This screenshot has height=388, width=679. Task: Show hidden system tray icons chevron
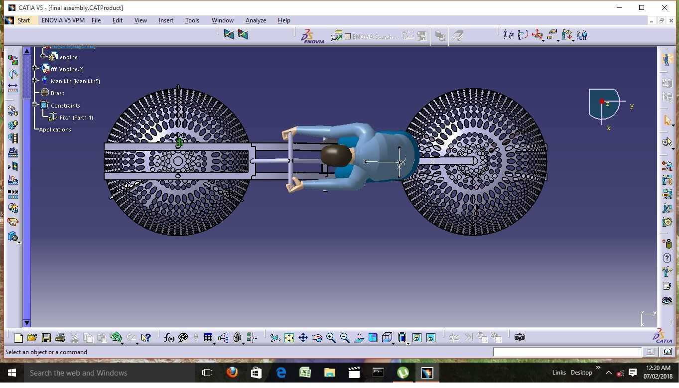click(x=608, y=373)
